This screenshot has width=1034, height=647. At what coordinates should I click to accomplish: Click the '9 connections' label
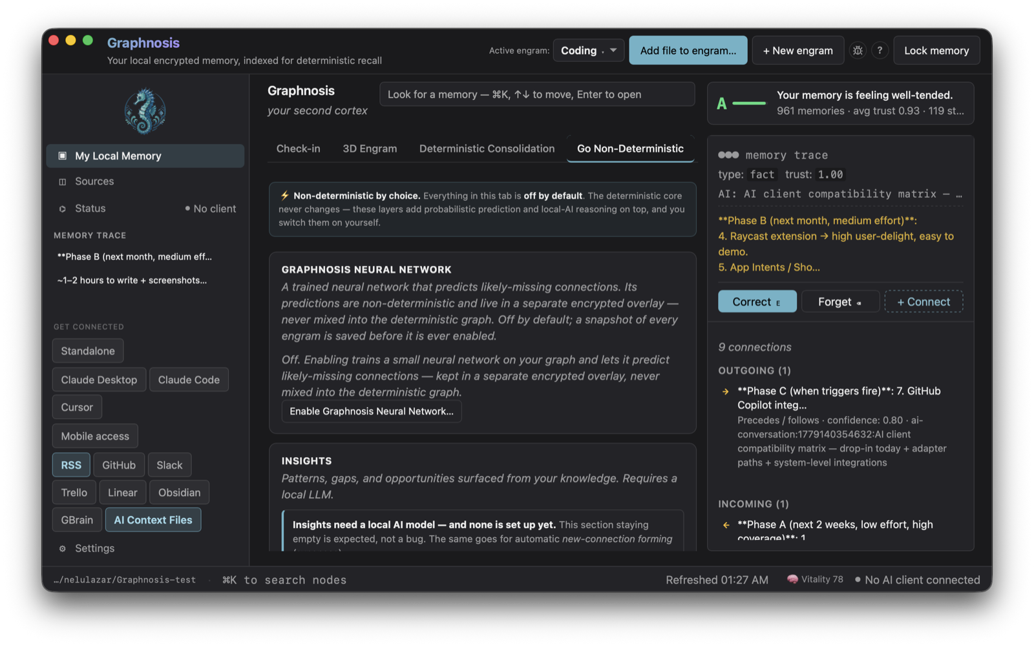(x=754, y=347)
